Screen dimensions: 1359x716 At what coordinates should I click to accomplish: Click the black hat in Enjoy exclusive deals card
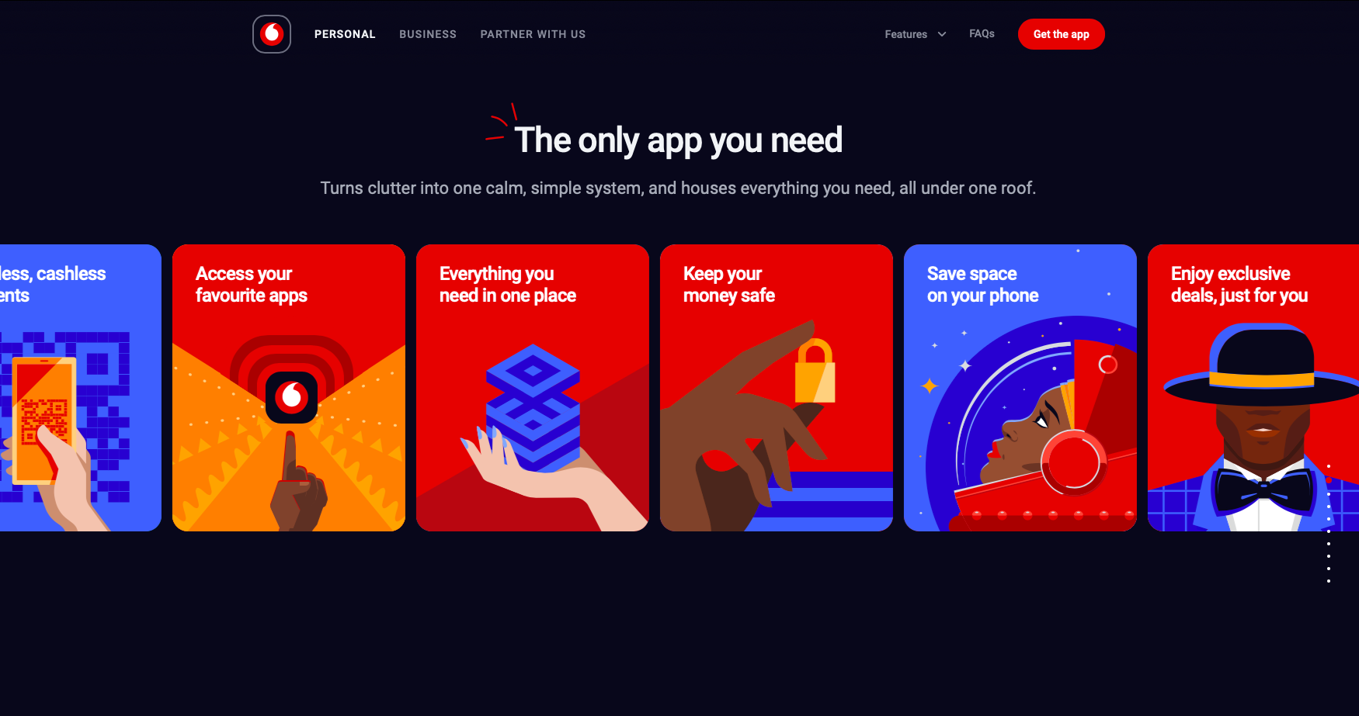tap(1263, 365)
